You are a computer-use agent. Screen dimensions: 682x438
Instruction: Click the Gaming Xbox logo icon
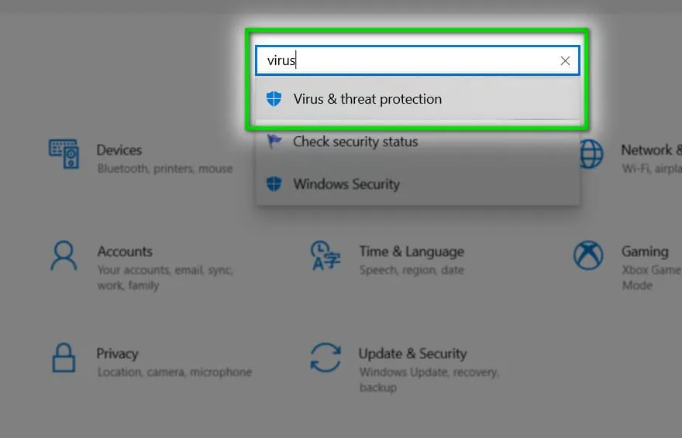click(x=588, y=255)
